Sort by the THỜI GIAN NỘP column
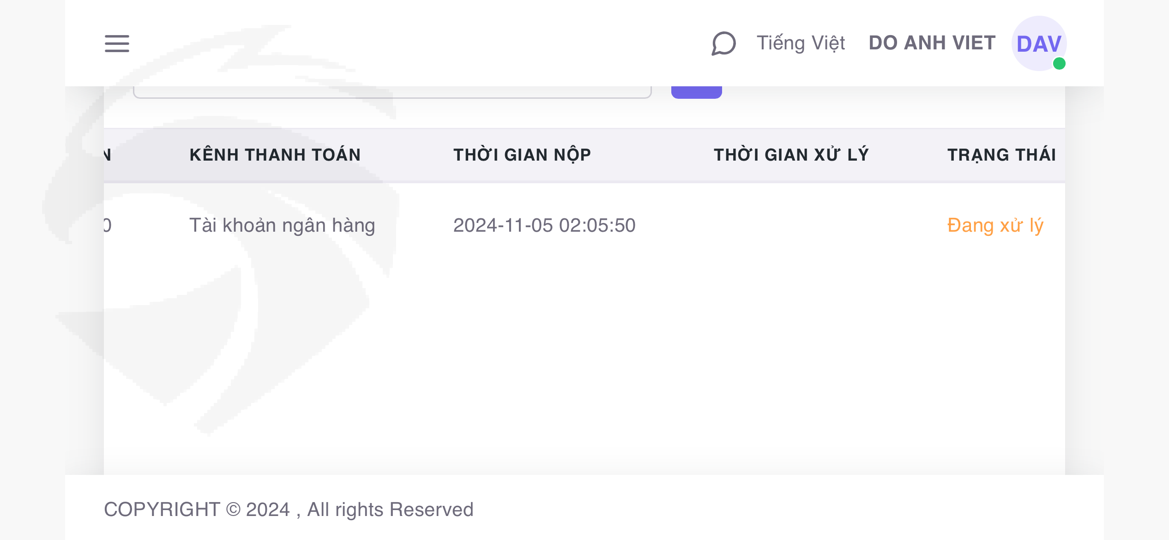Viewport: 1169px width, 540px height. (x=522, y=155)
